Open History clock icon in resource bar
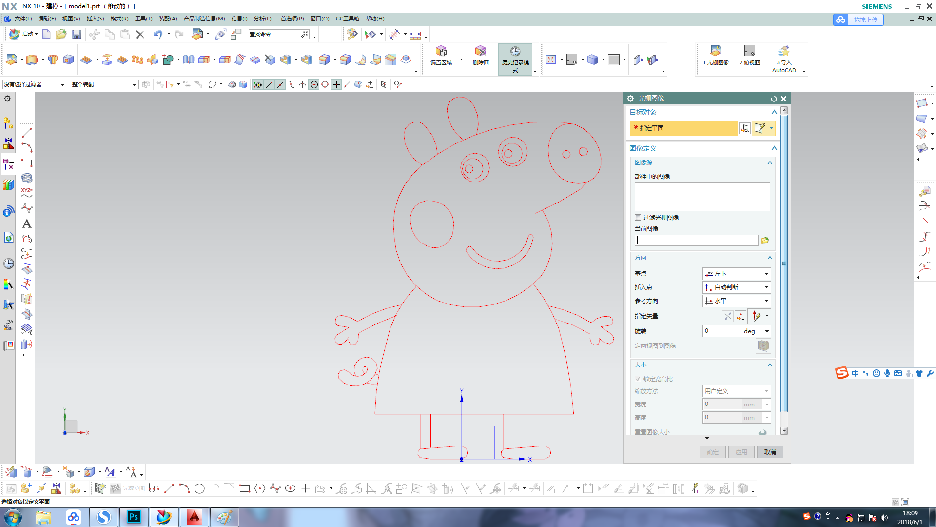936x527 pixels. [9, 263]
